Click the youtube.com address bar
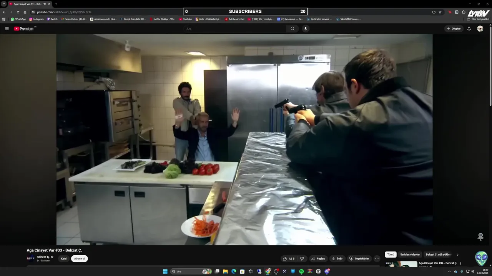 pos(231,12)
